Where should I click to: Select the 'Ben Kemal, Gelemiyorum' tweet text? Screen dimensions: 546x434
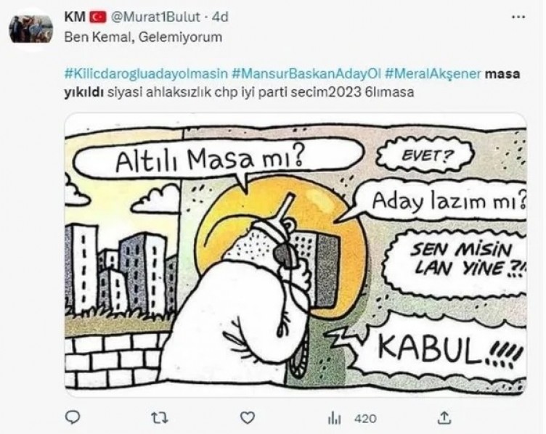(x=143, y=37)
